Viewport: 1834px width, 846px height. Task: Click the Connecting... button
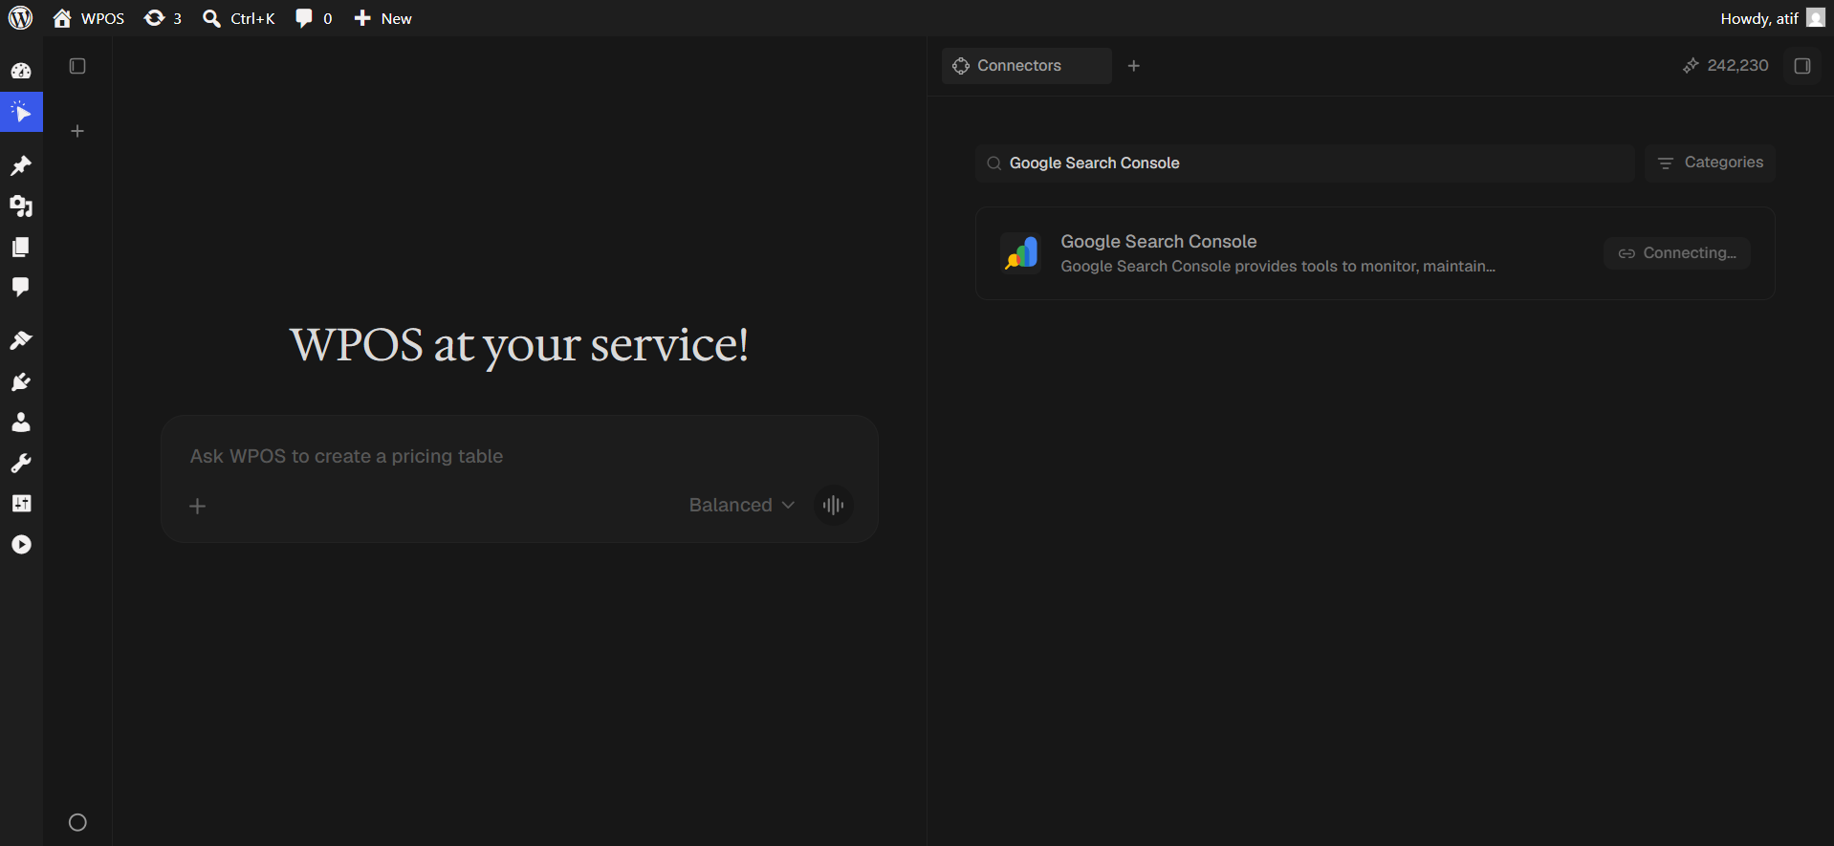(x=1677, y=253)
